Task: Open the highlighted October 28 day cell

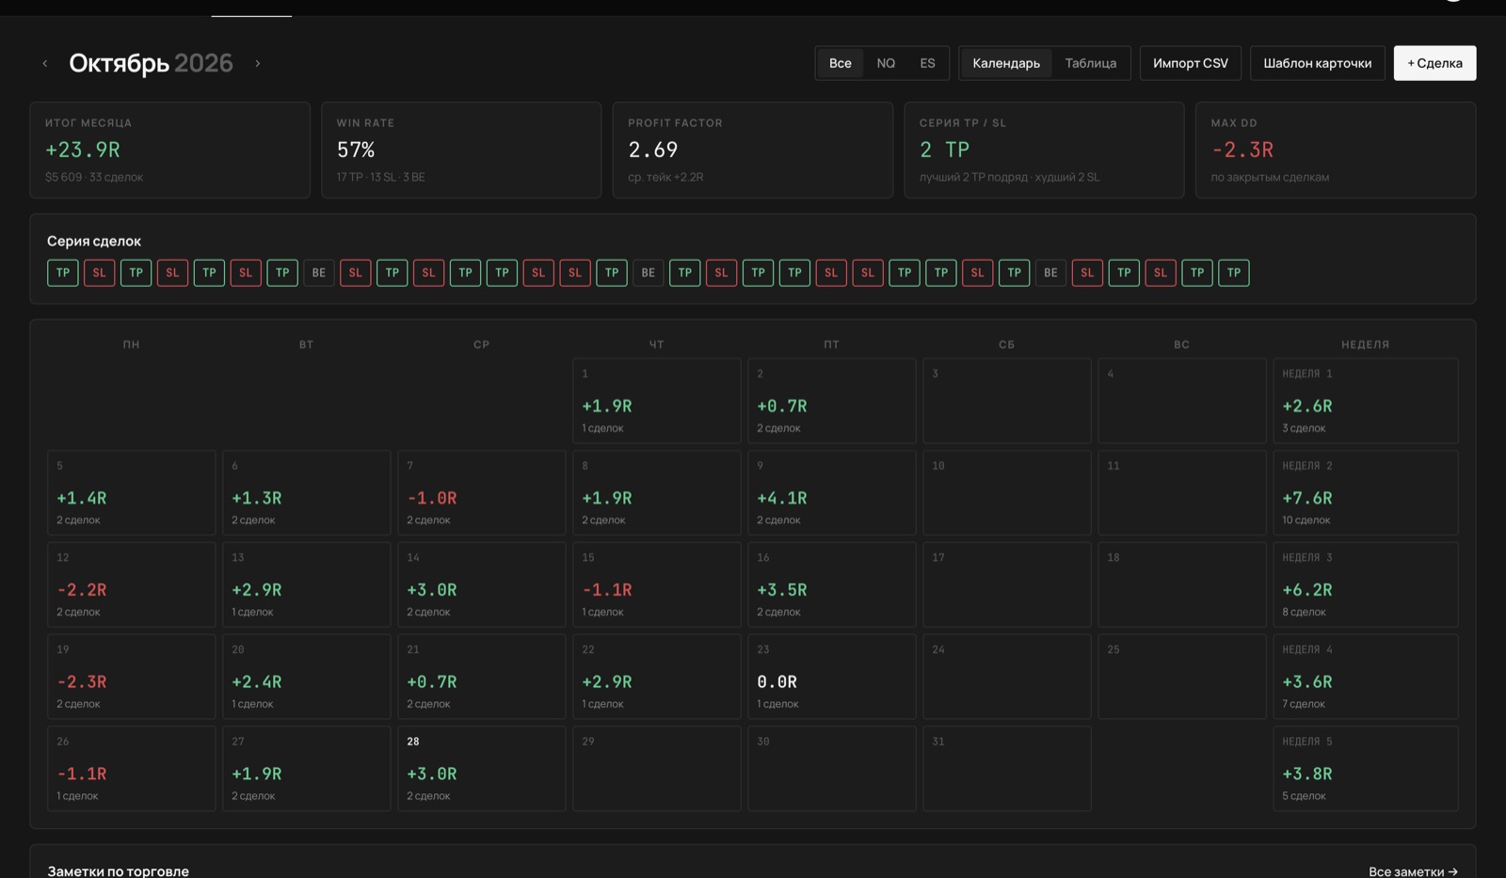Action: (482, 769)
